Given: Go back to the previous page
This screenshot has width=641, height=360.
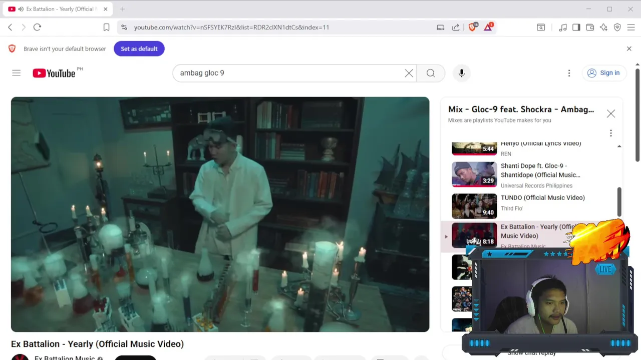Looking at the screenshot, I should [10, 27].
